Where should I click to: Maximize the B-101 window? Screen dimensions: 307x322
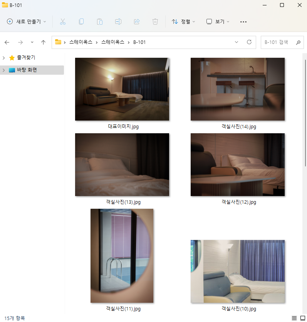[x=282, y=5]
